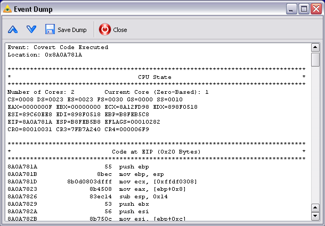Click the Save Dump label
Screen dimensions: 325x226
tap(72, 30)
